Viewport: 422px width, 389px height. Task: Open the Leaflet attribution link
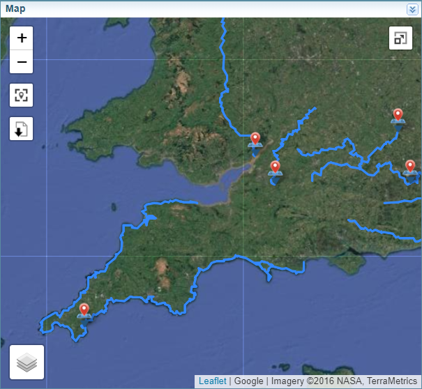(212, 381)
